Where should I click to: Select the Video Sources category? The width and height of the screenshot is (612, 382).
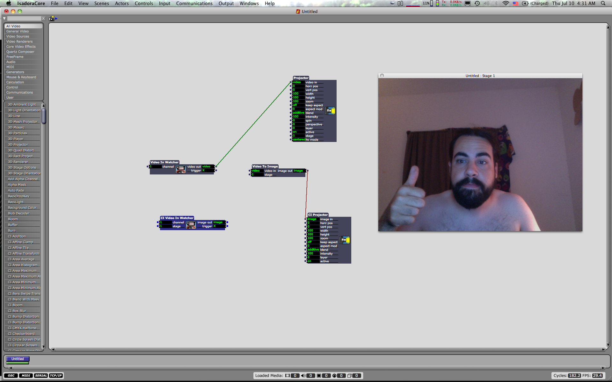click(24, 36)
